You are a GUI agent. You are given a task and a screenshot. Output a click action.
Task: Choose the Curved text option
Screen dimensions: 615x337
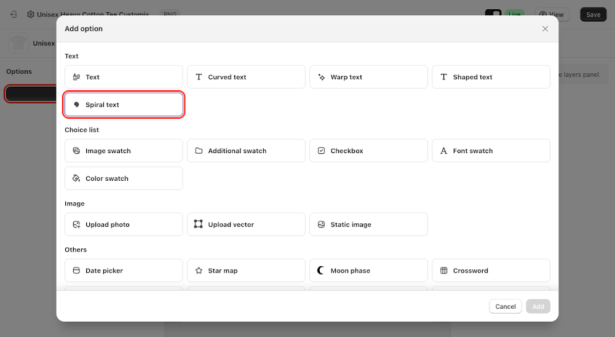(246, 77)
